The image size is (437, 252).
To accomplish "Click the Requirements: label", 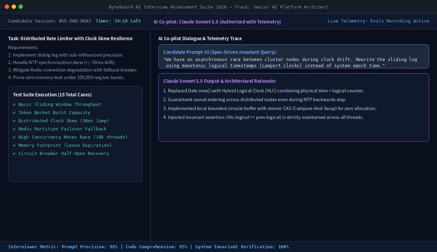I will 23,47.
